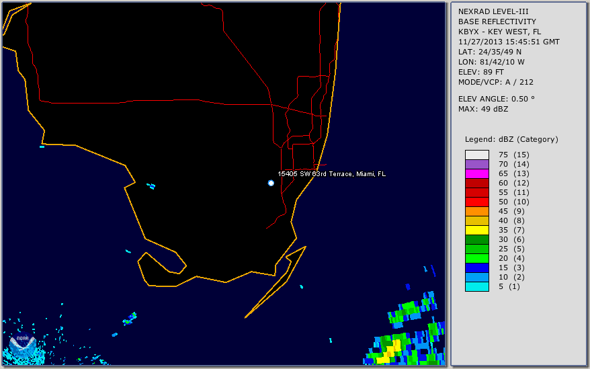This screenshot has height=369, width=590.
Task: Select the 40 dBZ gold legend swatch
Action: point(476,220)
